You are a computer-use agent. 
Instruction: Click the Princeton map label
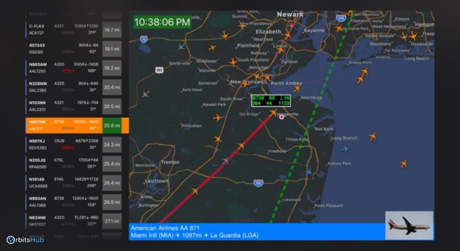click(191, 126)
